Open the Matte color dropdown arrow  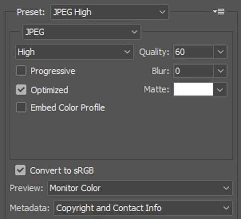220,90
